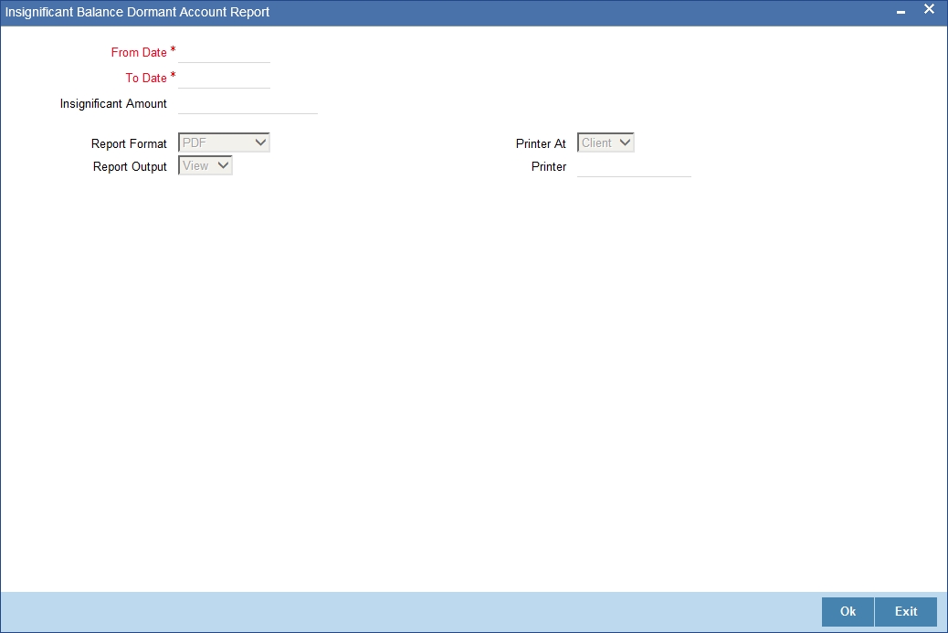The image size is (948, 633).
Task: Click the Insignificant Amount label
Action: [x=113, y=104]
